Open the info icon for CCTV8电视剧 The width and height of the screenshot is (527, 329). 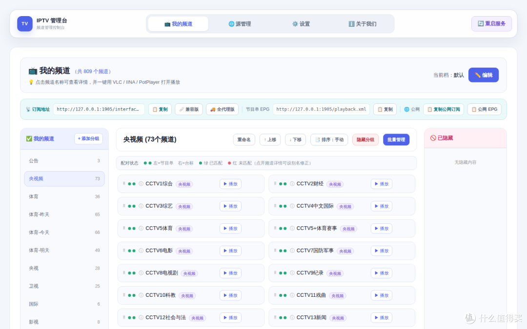point(141,273)
